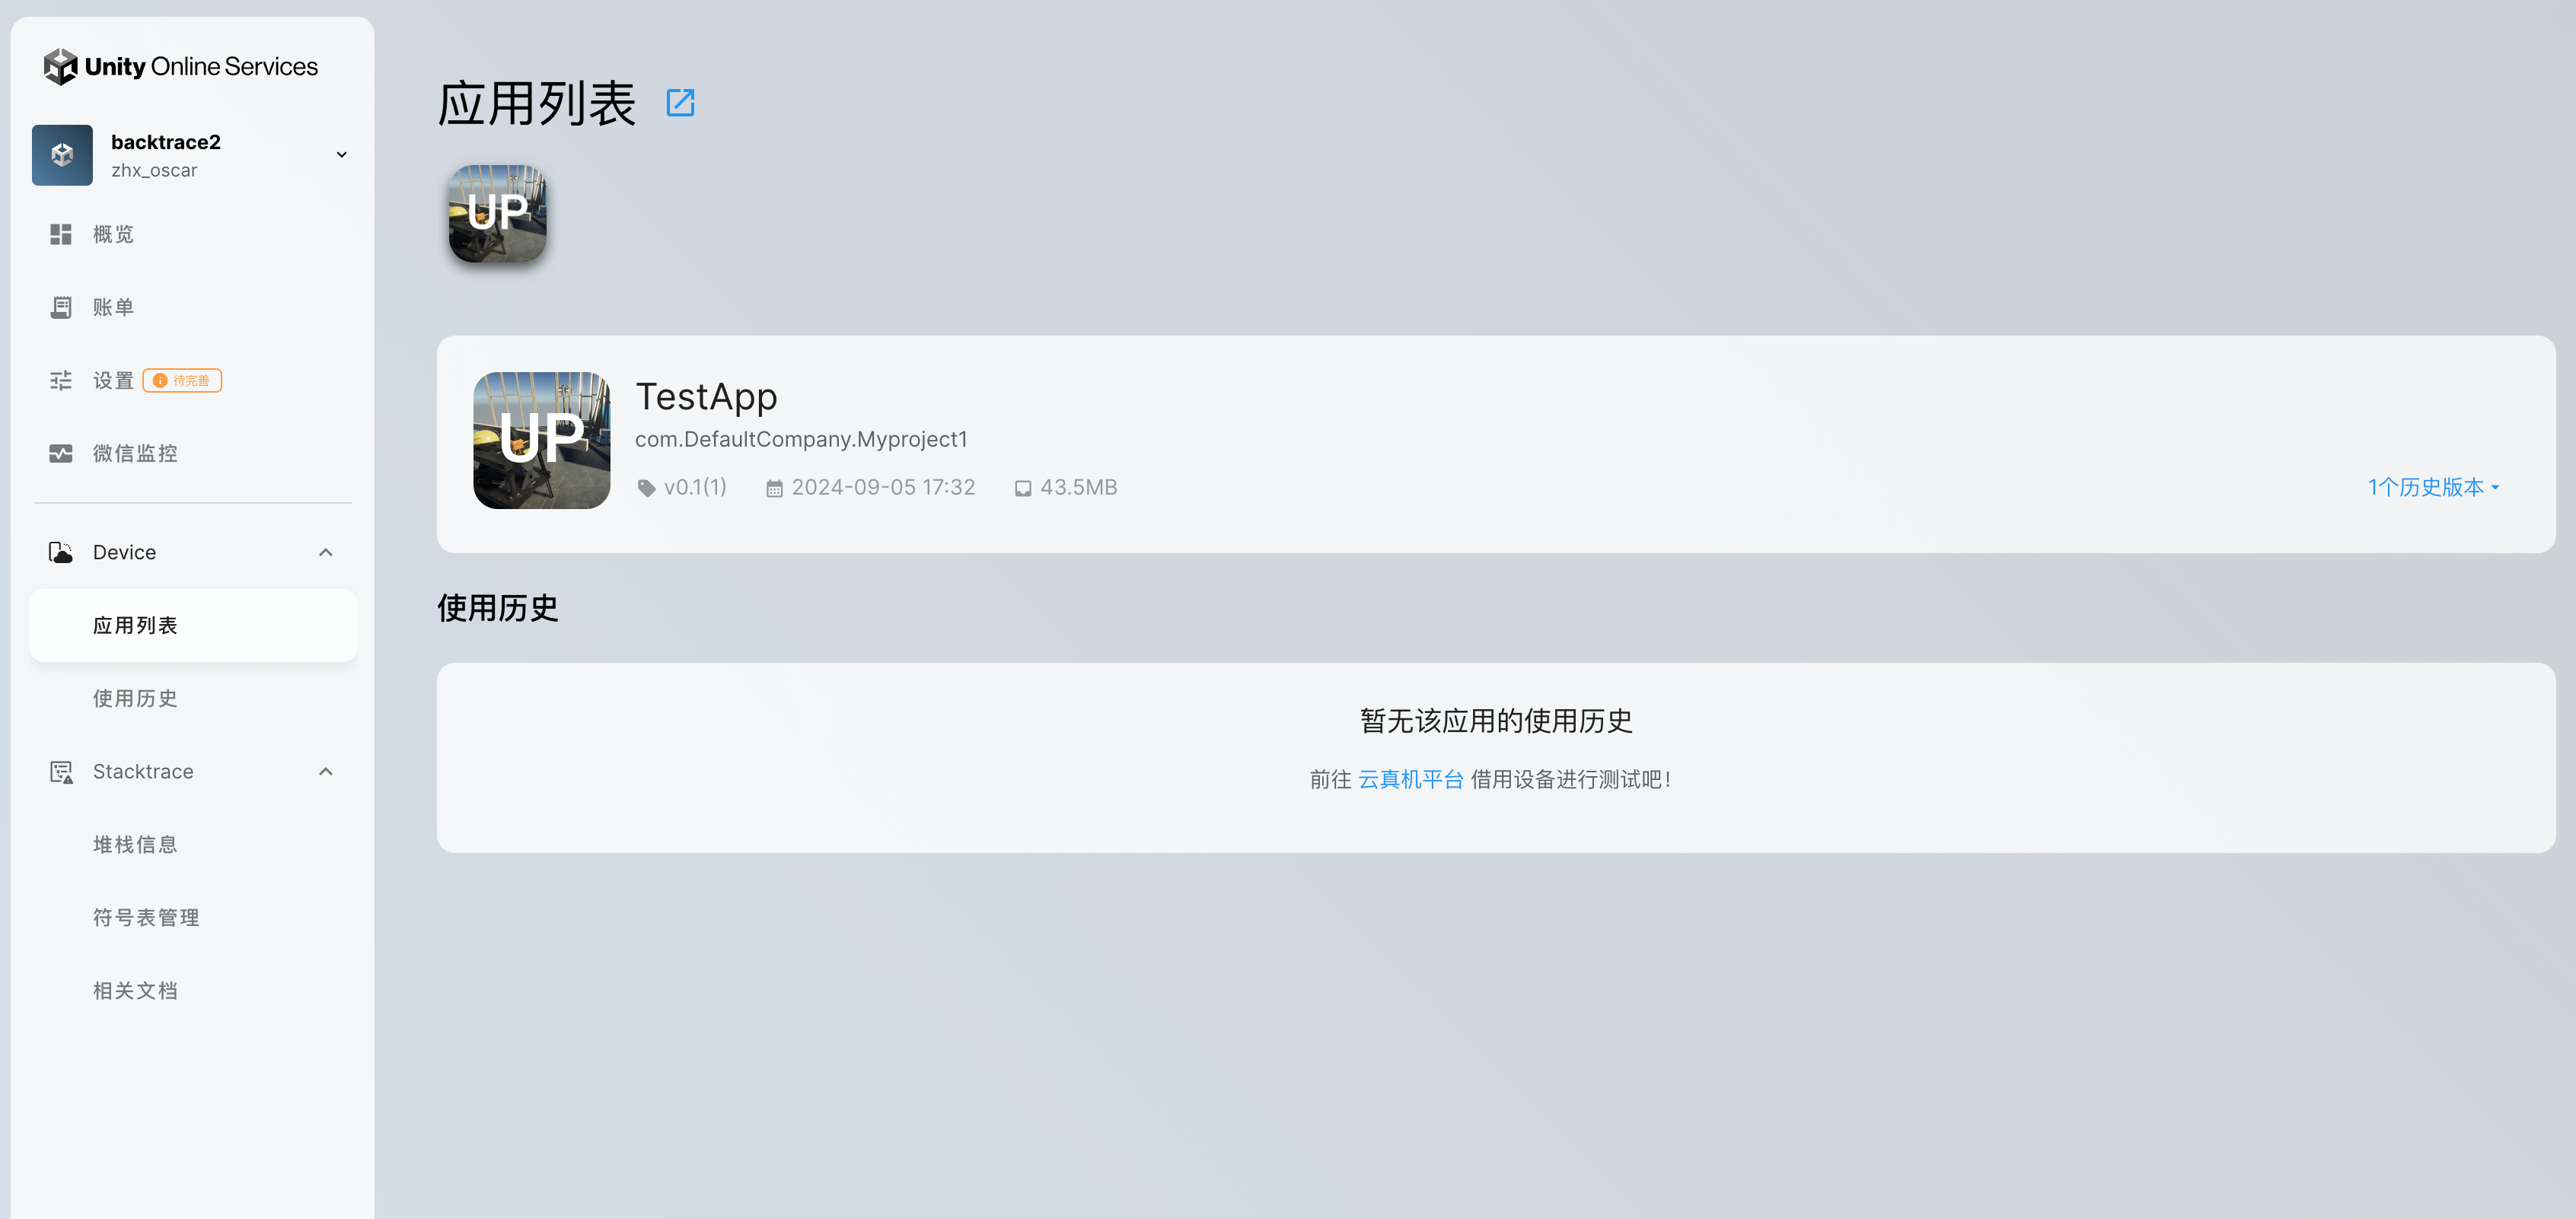Click the Unity Online Services logo

(181, 66)
